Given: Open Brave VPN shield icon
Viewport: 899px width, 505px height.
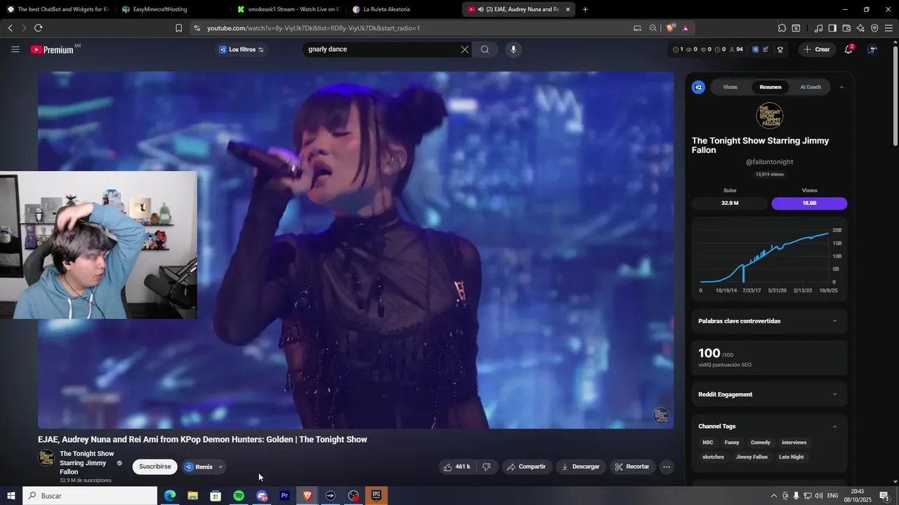Looking at the screenshot, I should pos(874,28).
